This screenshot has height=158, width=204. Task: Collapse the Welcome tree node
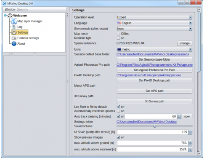(5, 15)
